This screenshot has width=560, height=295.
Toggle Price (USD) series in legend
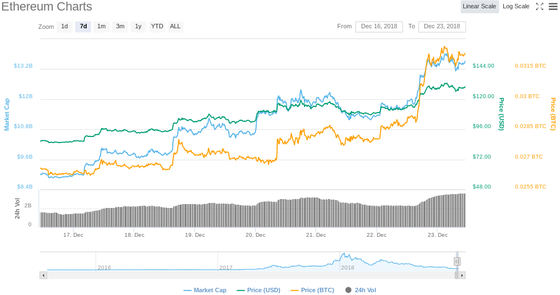tap(258, 290)
